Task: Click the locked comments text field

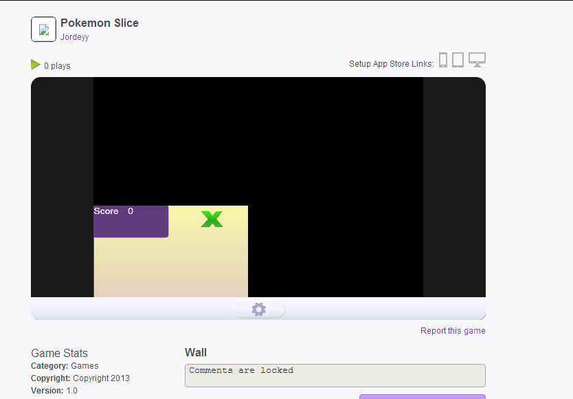Action: click(x=335, y=375)
